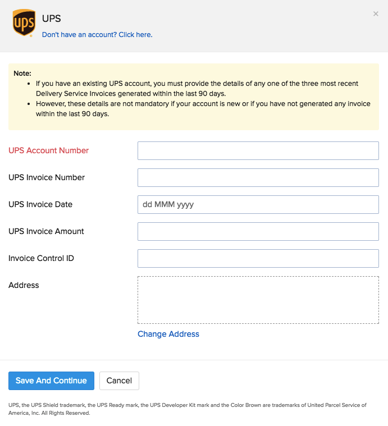Click the UPS title heading
This screenshot has height=426, width=388.
[x=52, y=19]
